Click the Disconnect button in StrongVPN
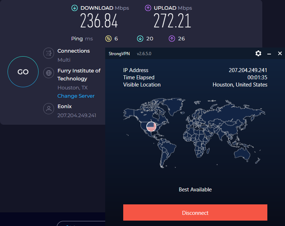 click(x=195, y=213)
